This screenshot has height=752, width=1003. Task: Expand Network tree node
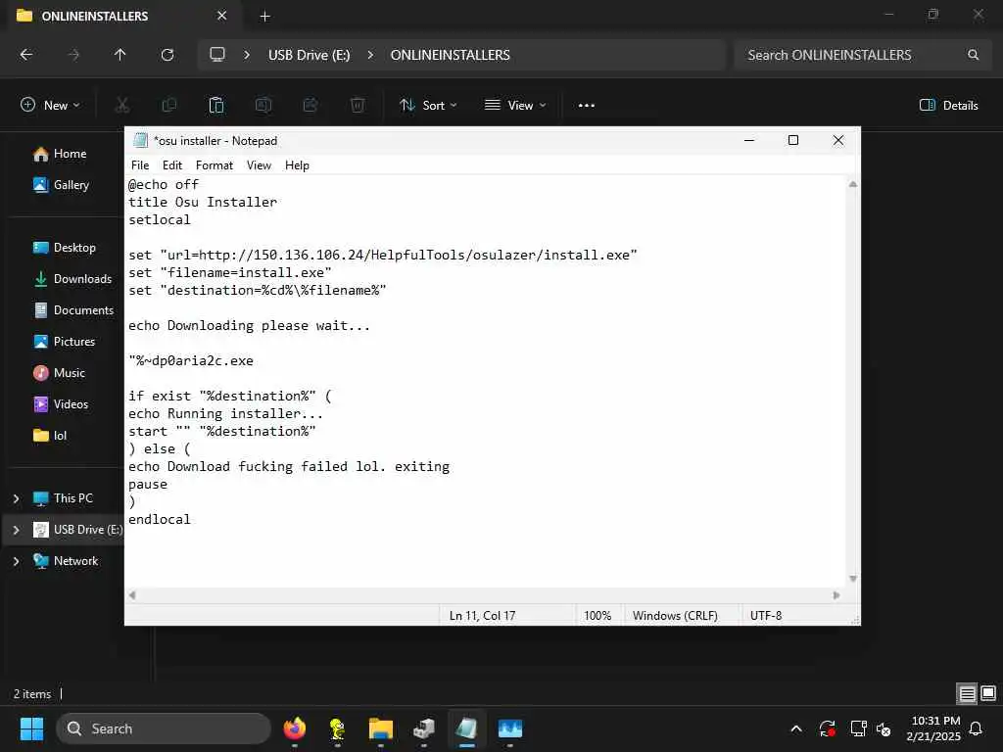point(17,561)
